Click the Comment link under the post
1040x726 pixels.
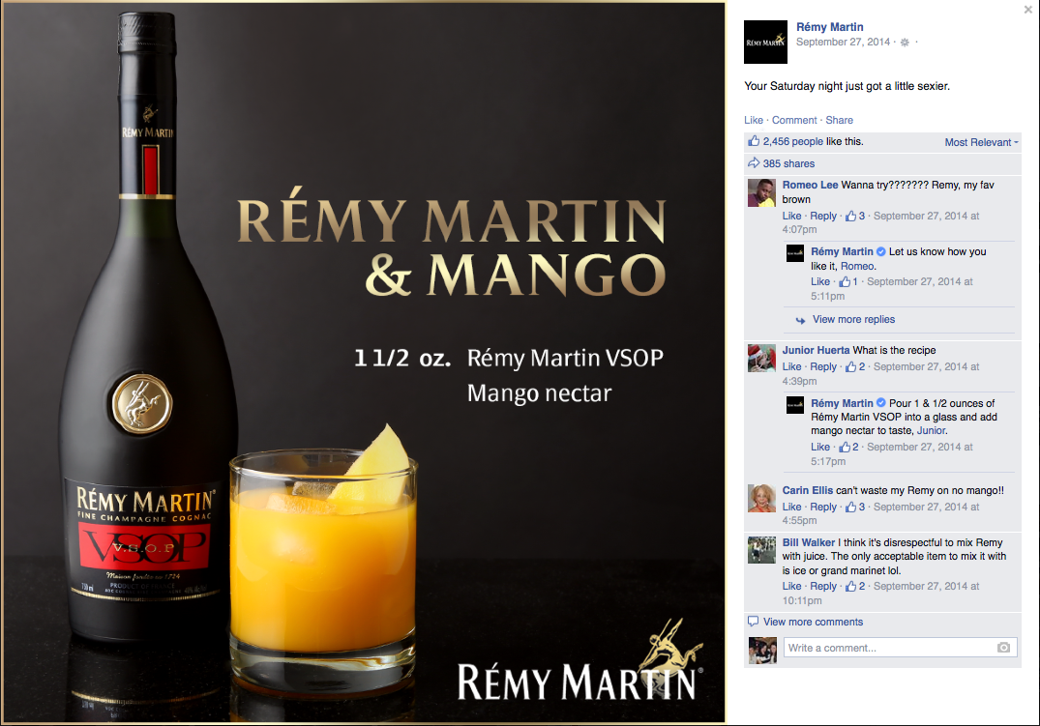click(x=794, y=120)
